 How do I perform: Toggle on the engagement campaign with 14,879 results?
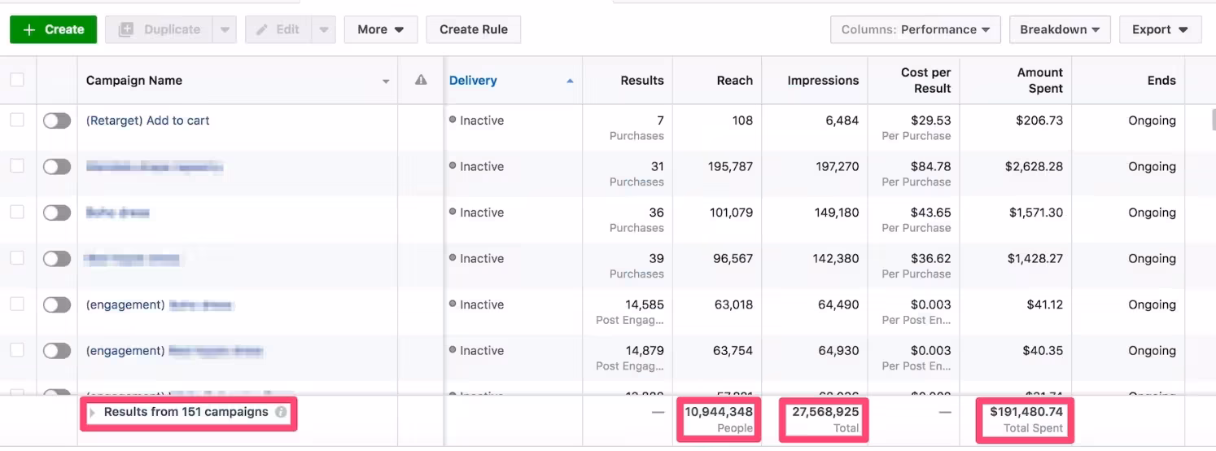(57, 351)
